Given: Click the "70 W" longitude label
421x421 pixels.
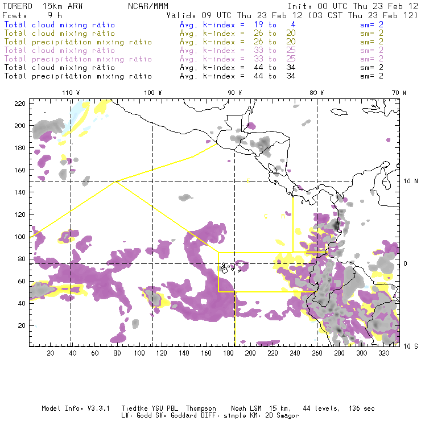Looking at the screenshot, I should click(399, 93).
